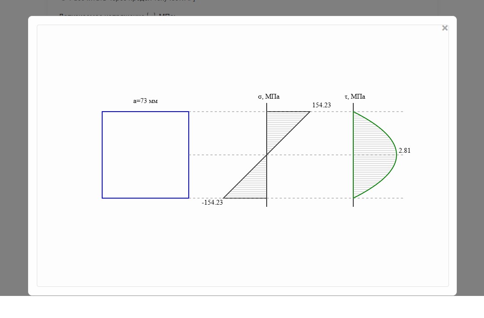Screen dimensions: 484x318
Task: Click the white strip below the dimmed overlay
Action: [x=242, y=307]
